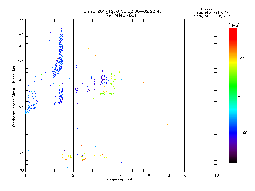Click the y-axis tick label '500'
The width and height of the screenshot is (255, 191).
point(21,46)
